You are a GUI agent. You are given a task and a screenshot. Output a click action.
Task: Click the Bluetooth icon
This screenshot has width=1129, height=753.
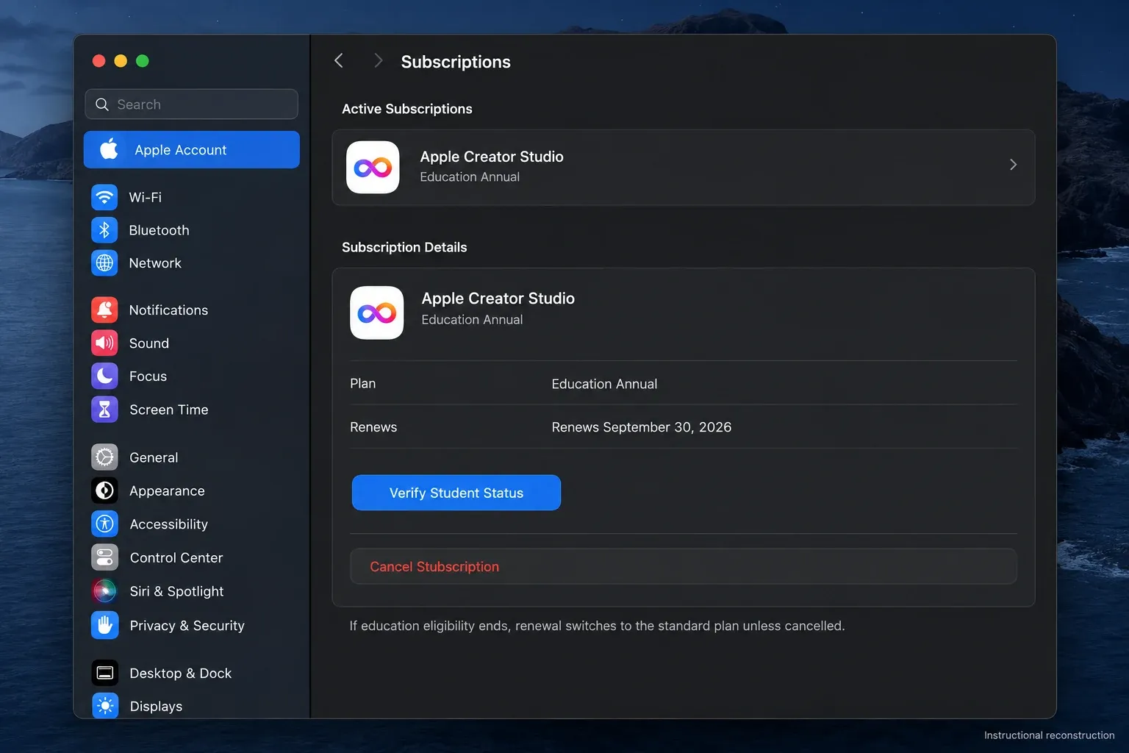(104, 230)
